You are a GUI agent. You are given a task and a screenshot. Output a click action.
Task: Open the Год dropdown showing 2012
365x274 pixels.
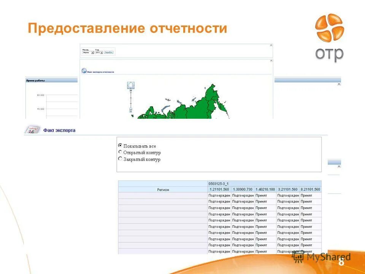click(x=100, y=53)
